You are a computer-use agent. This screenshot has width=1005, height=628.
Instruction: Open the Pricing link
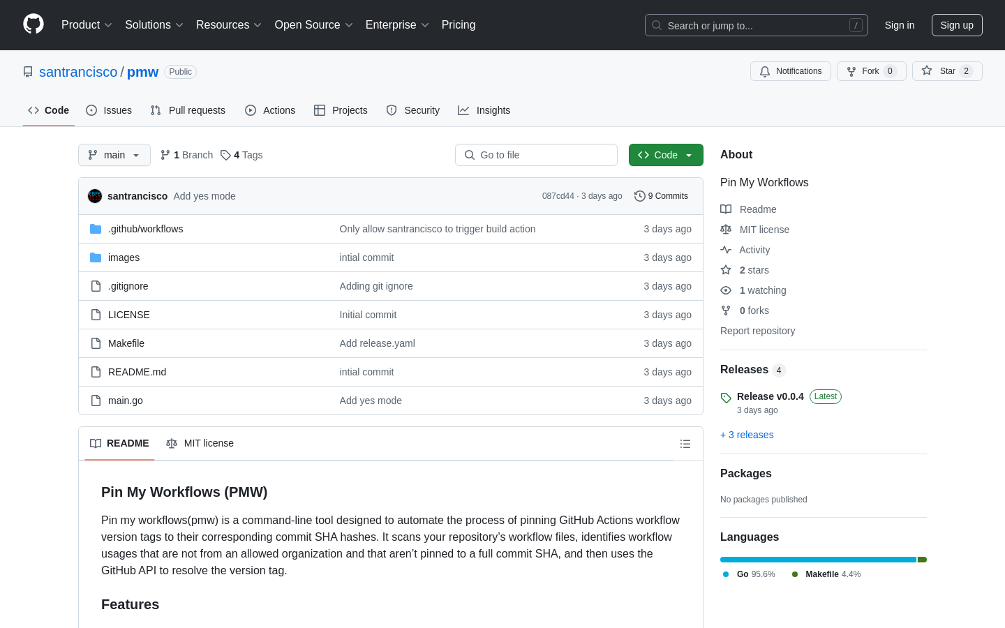coord(459,25)
